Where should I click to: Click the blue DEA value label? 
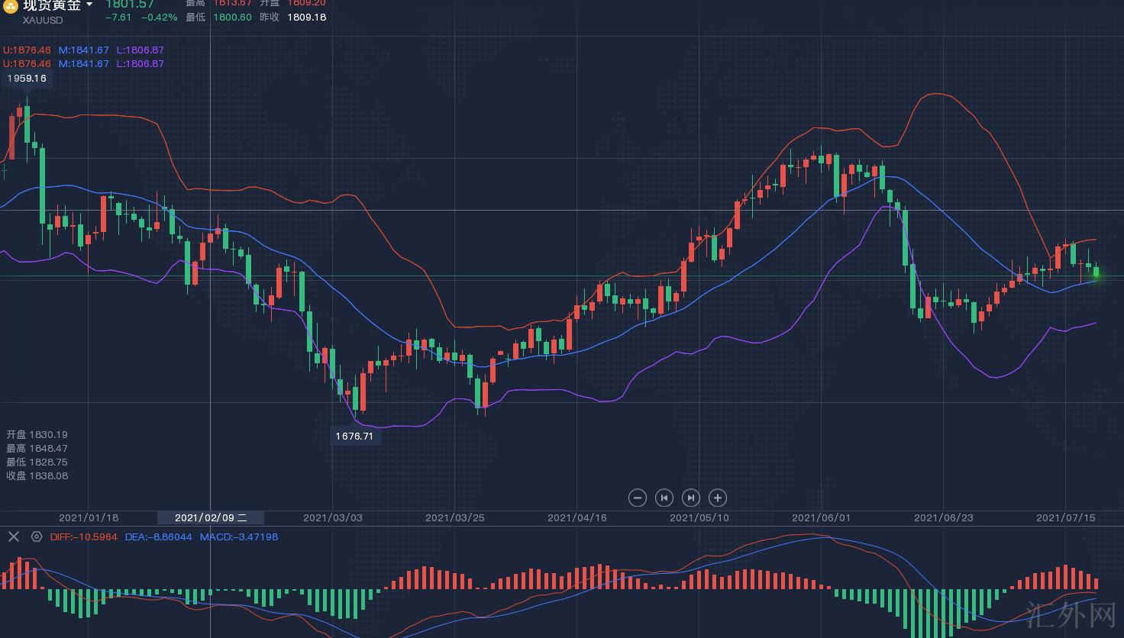[x=158, y=536]
